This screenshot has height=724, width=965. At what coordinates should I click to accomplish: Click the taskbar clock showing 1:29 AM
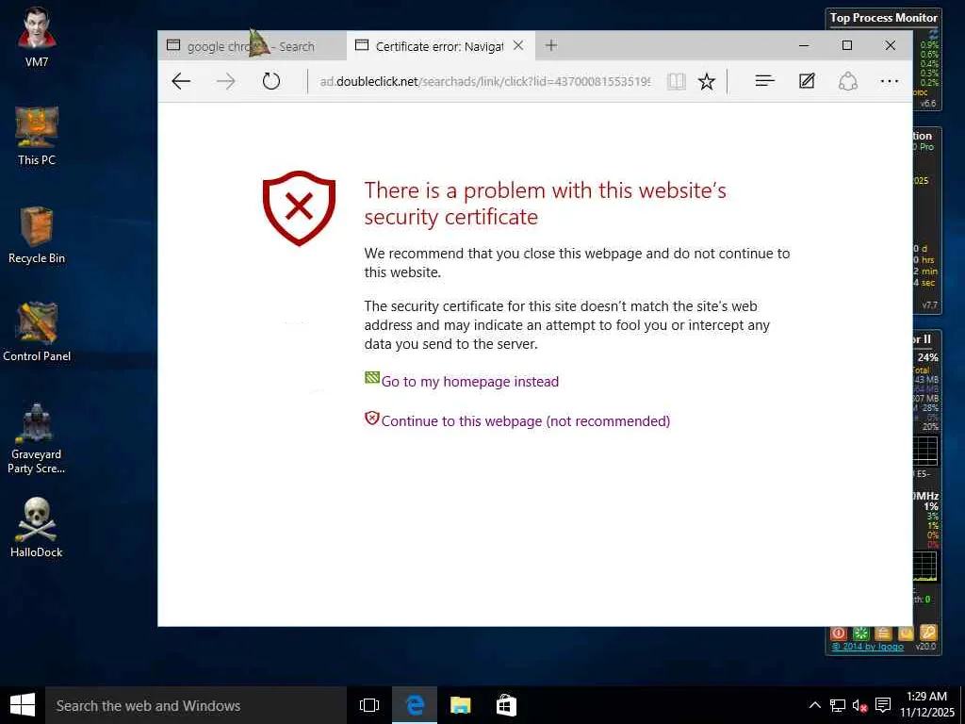[x=927, y=704]
